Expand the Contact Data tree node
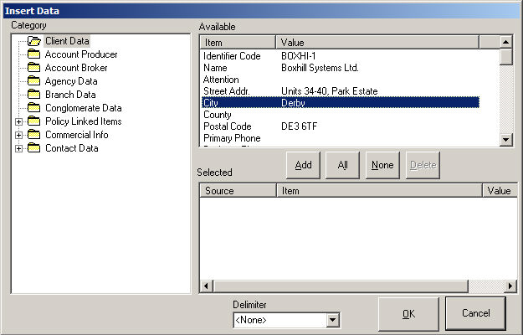The width and height of the screenshot is (523, 335). click(x=18, y=148)
